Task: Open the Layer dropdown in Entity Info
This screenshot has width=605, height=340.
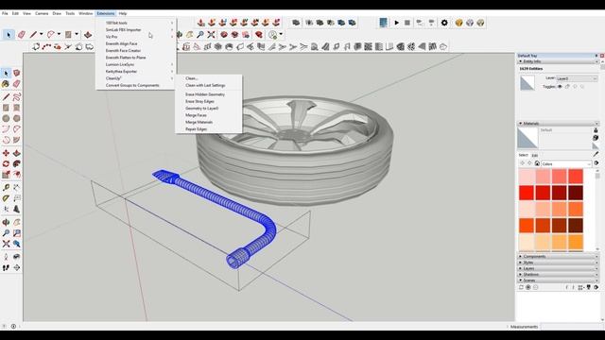Action: [577, 78]
